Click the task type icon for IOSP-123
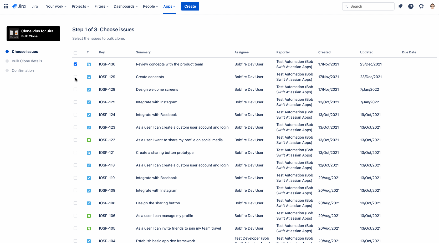This screenshot has width=439, height=243. [89, 127]
